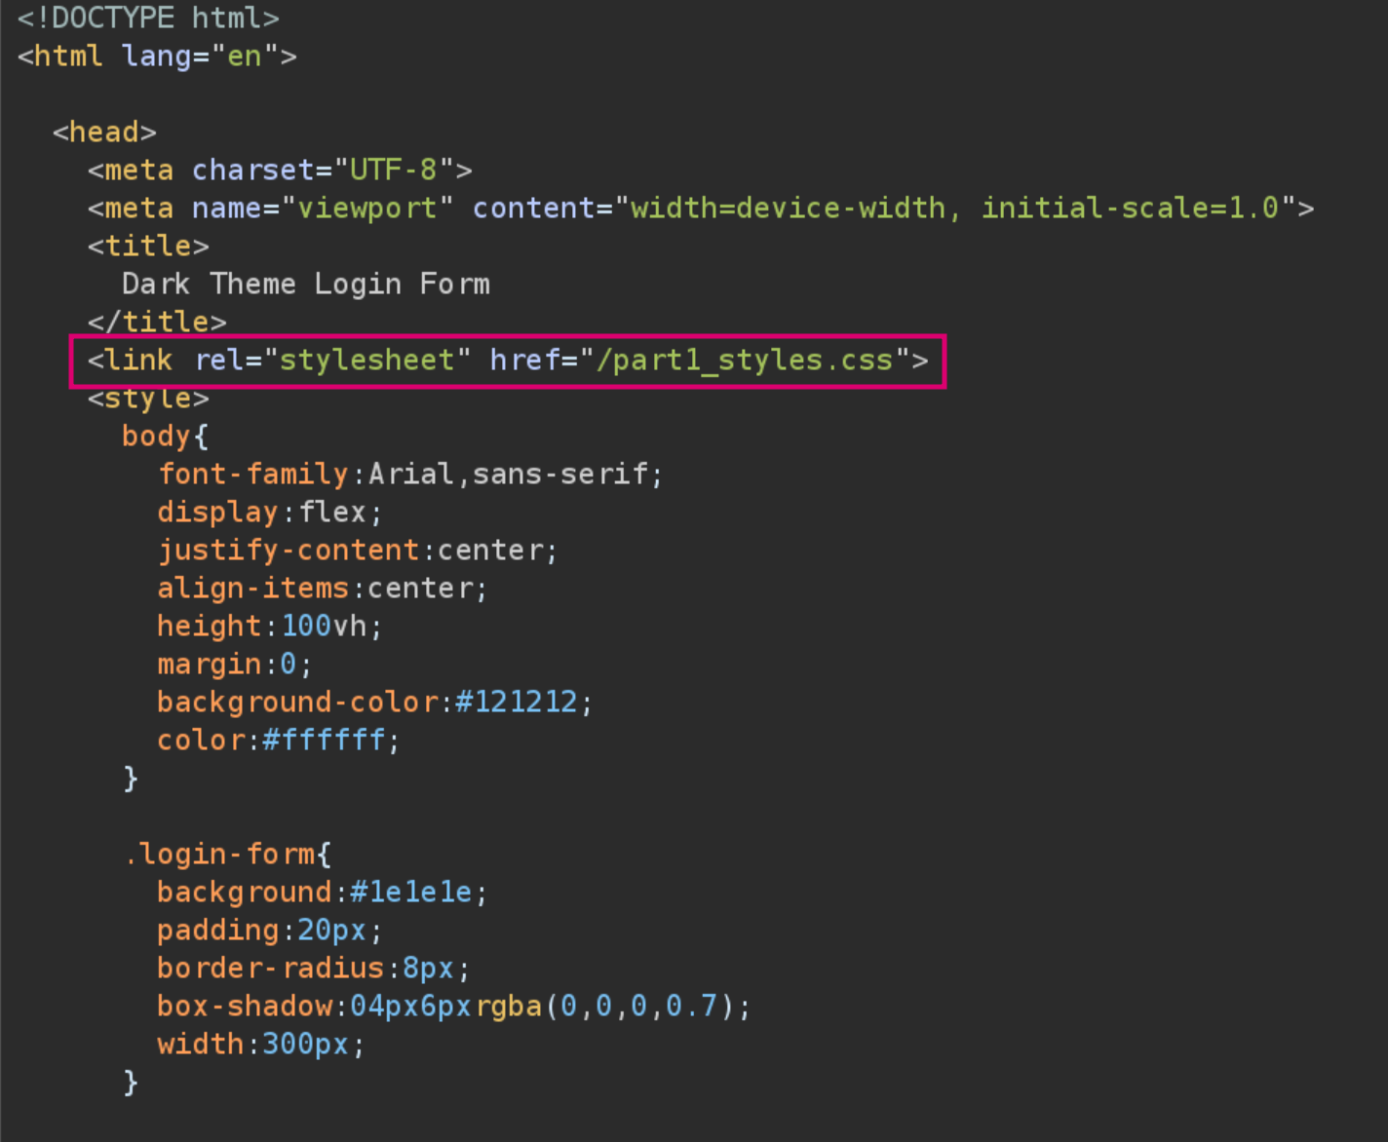Click the background-color:#121212 declaration
This screenshot has width=1388, height=1142.
(375, 703)
